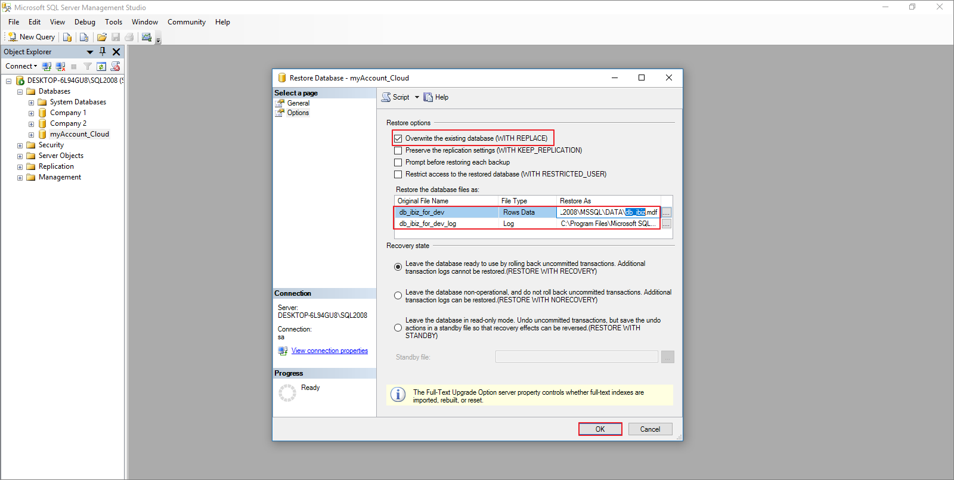Click the Refresh icon in Object Explorer

tap(101, 66)
